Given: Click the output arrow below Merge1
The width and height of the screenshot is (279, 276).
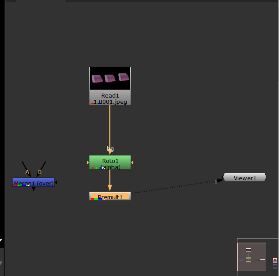Looking at the screenshot, I should (x=34, y=189).
